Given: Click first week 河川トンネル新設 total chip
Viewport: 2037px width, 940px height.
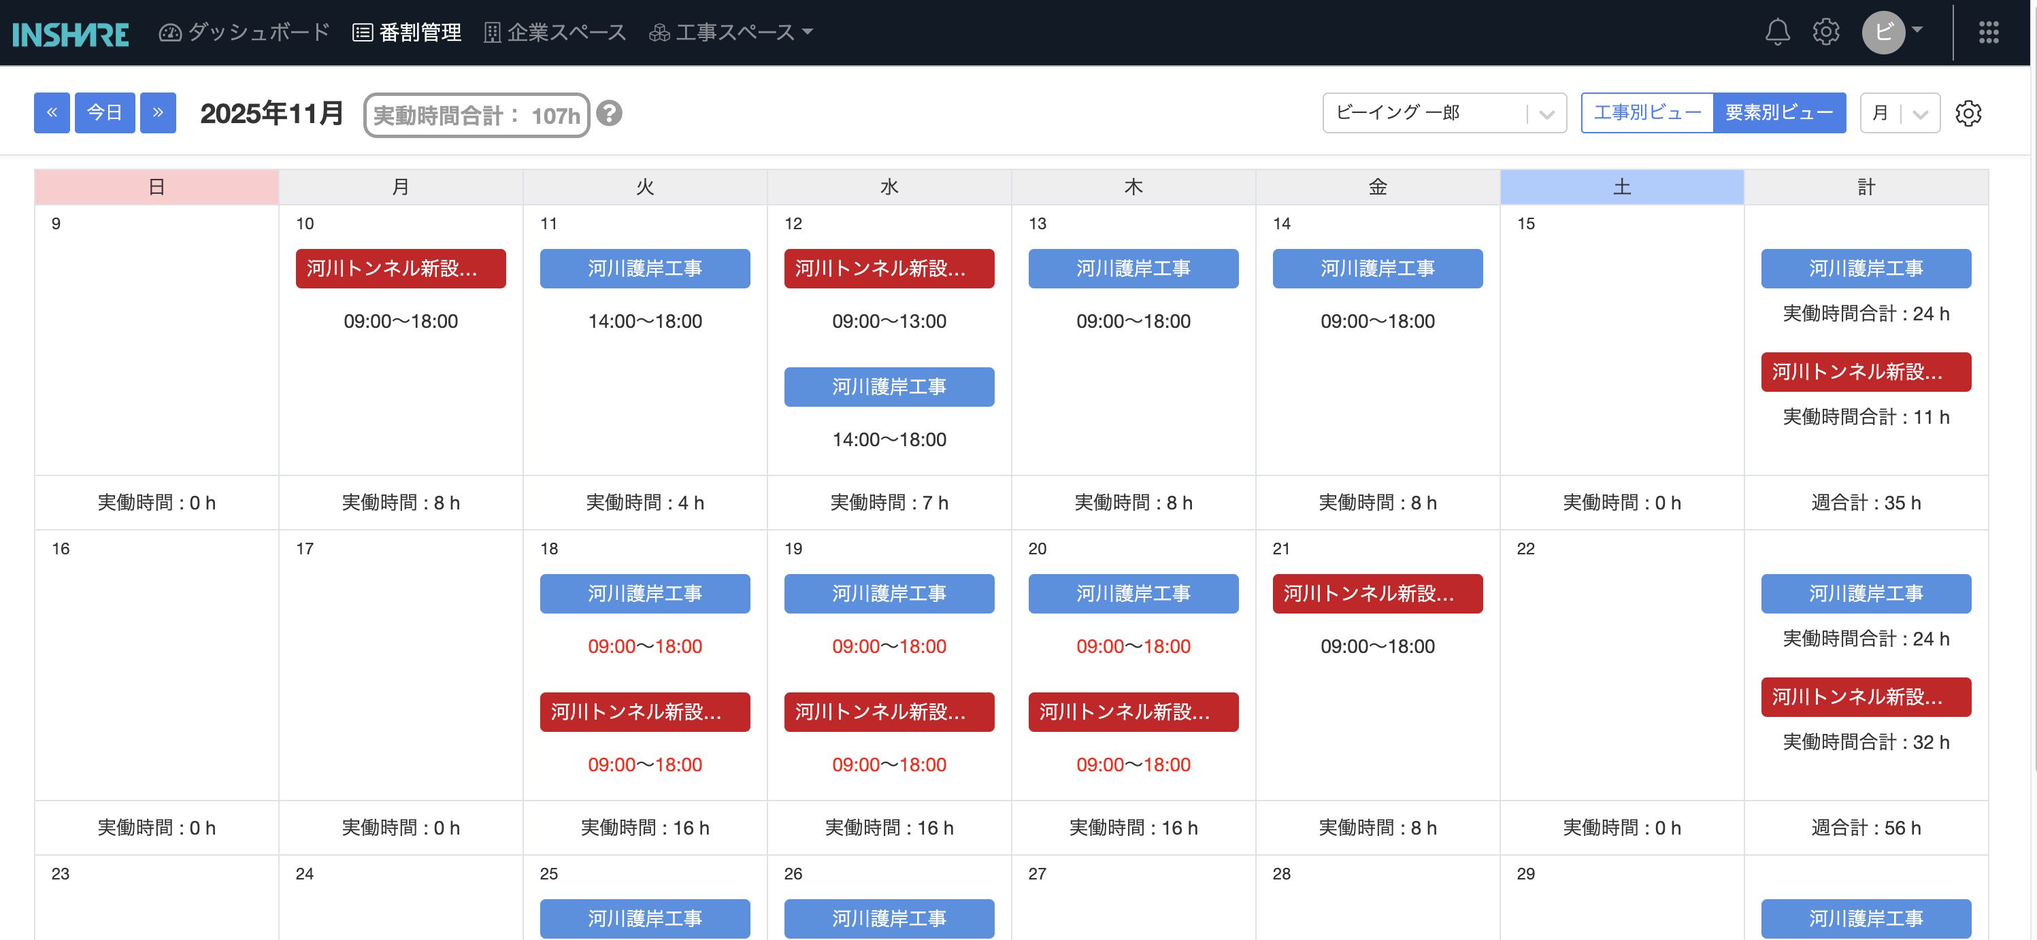Looking at the screenshot, I should point(1866,372).
